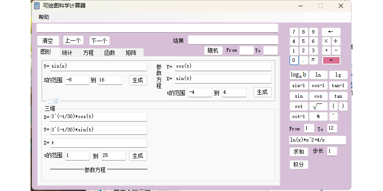
Task: Click the random To field
Action: [270, 51]
